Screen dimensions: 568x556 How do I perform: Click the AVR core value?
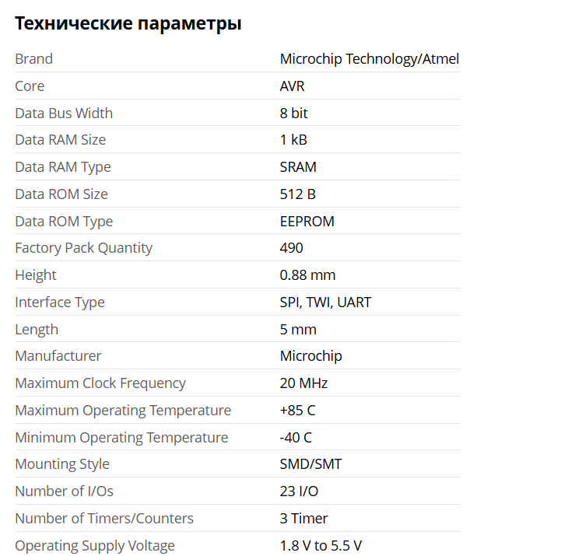[x=292, y=86]
